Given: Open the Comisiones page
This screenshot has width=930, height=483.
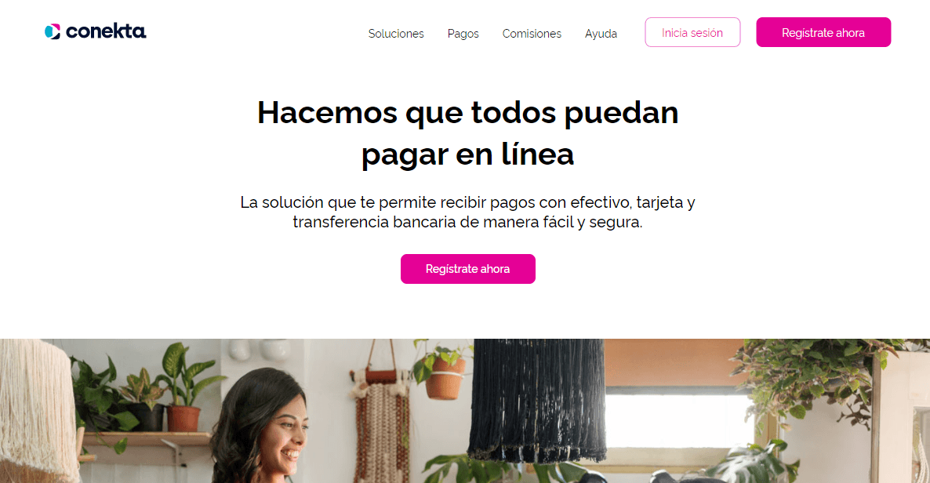Looking at the screenshot, I should (532, 34).
